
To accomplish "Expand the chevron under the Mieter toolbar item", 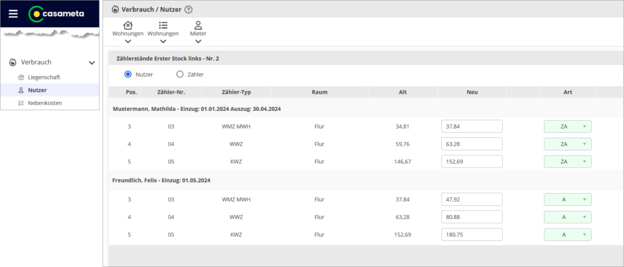I will tap(198, 41).
